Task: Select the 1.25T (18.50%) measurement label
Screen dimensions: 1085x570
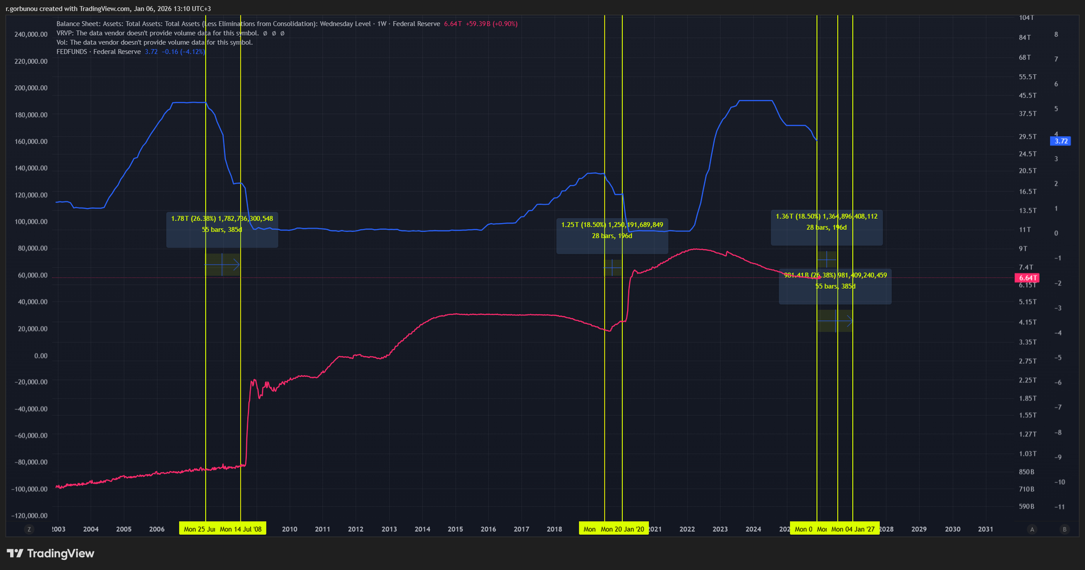Action: [x=612, y=230]
